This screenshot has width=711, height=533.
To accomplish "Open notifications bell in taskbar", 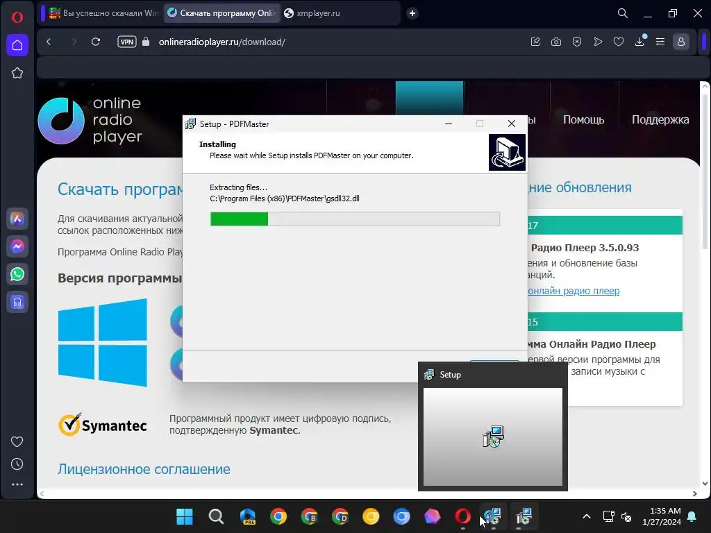I will [x=692, y=516].
